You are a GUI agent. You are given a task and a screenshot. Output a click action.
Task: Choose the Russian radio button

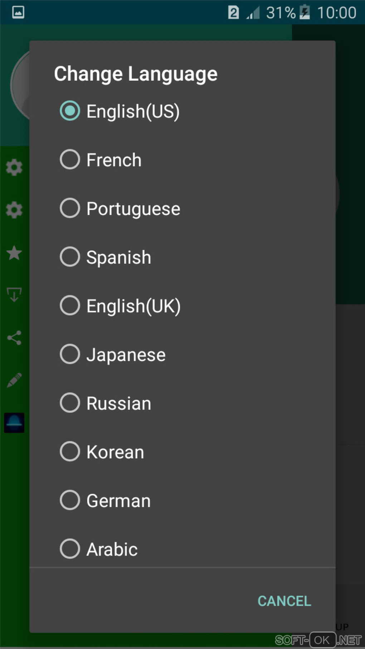pos(70,403)
